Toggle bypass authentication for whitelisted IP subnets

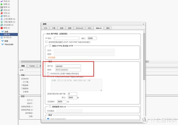click(x=48, y=77)
